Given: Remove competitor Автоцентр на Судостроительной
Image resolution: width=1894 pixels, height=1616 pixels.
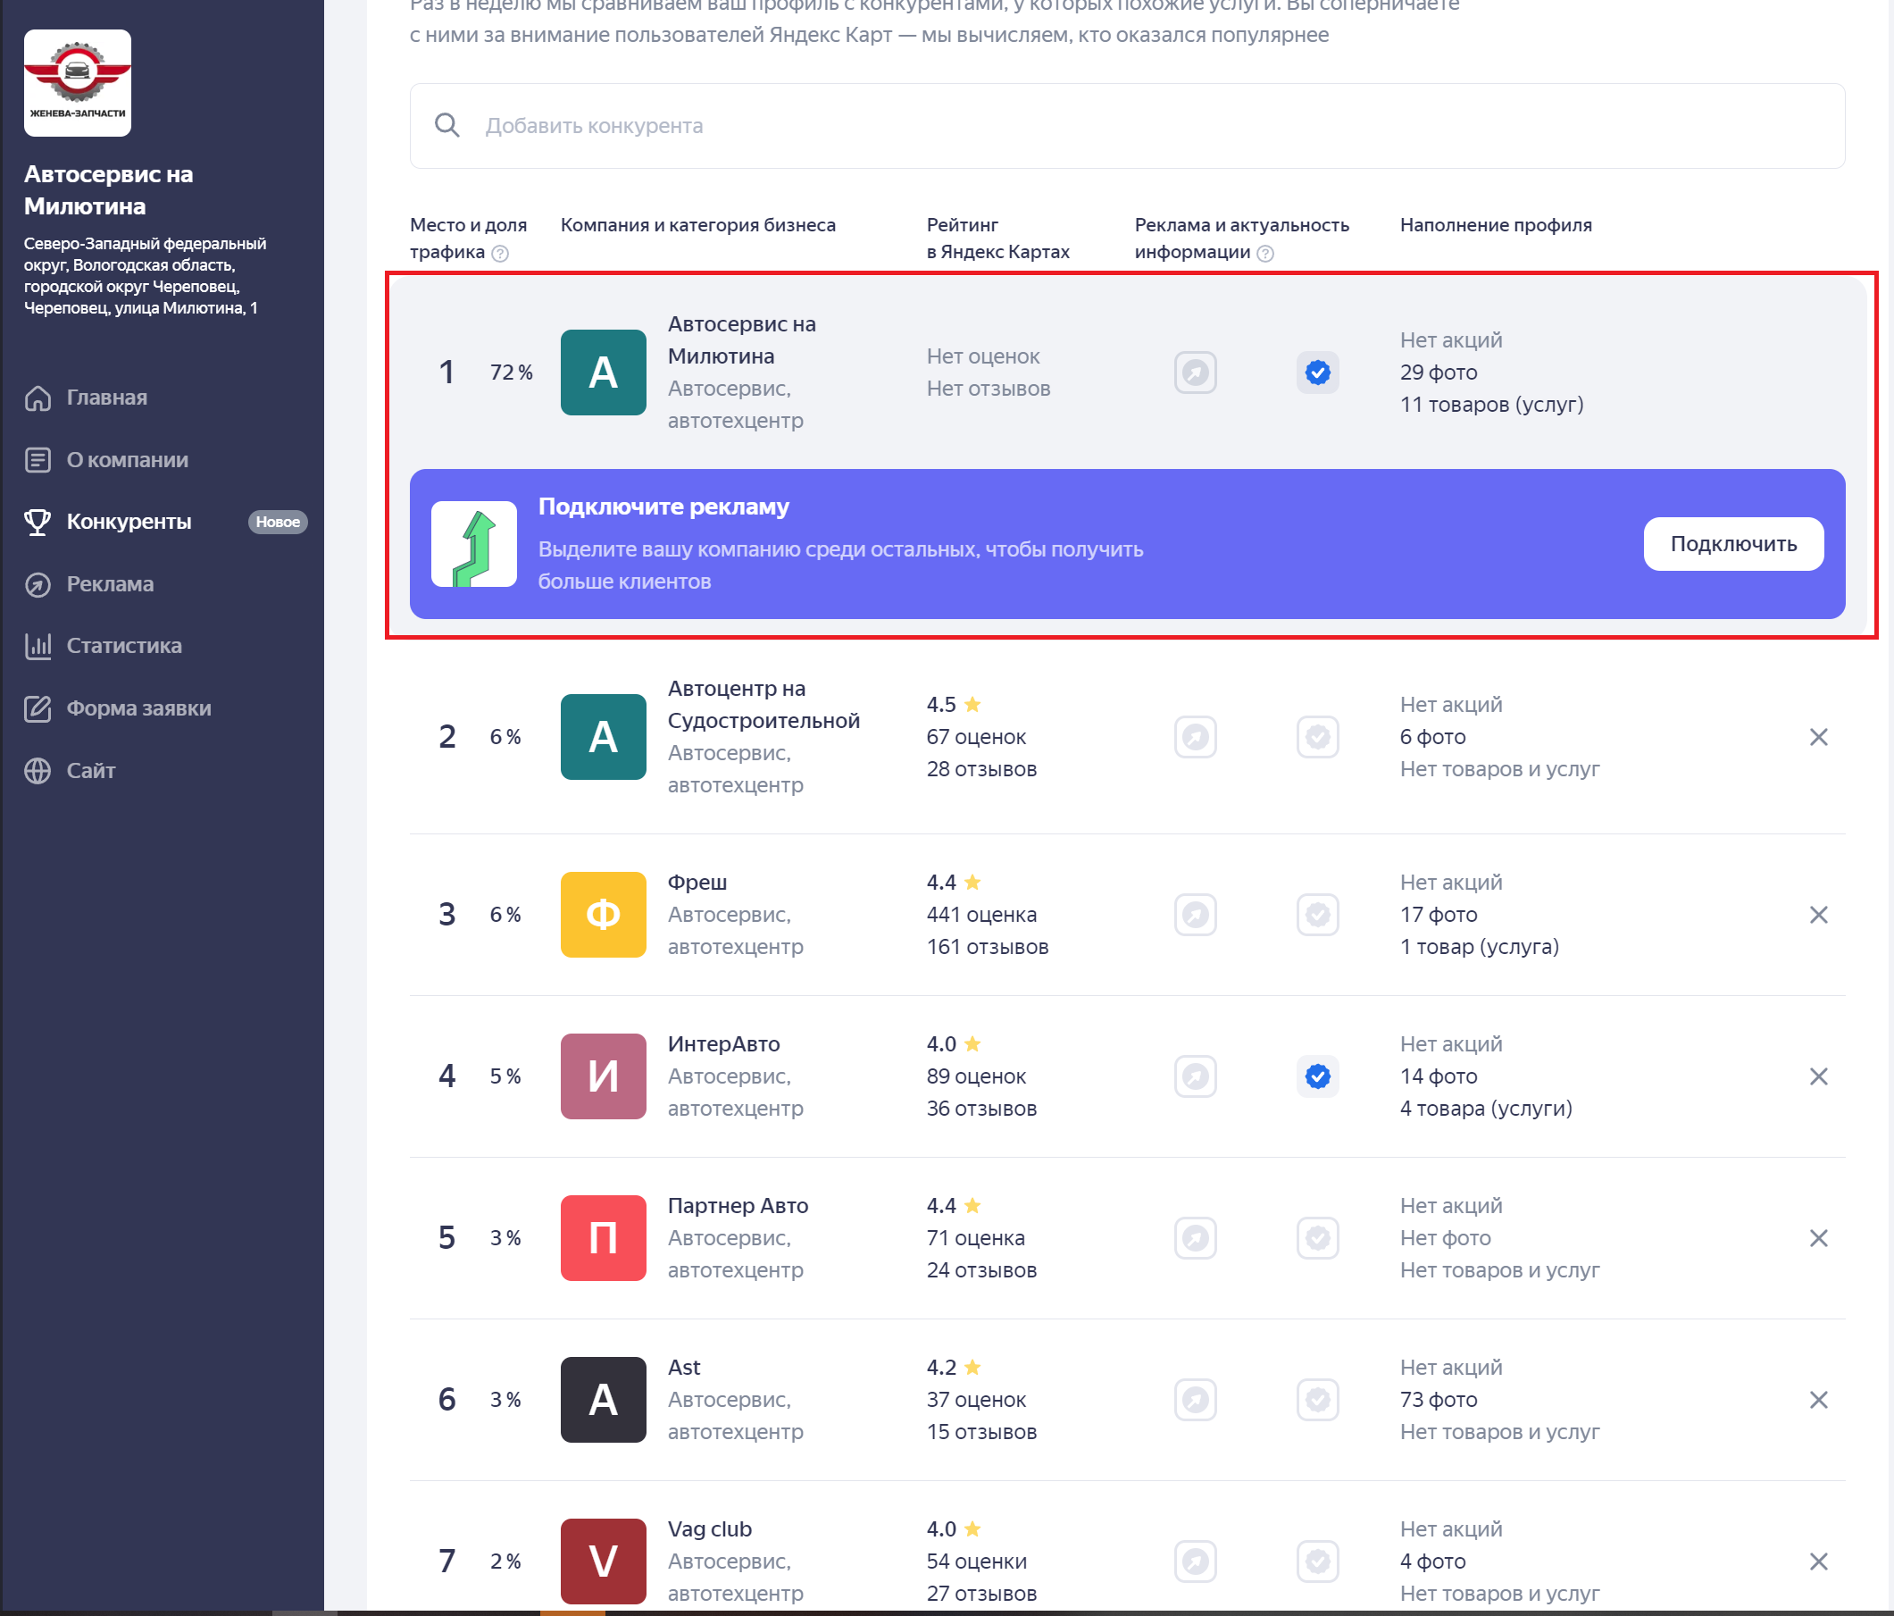Looking at the screenshot, I should pos(1818,737).
